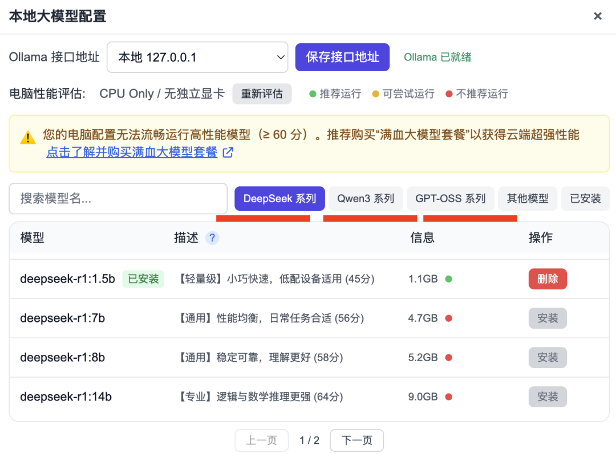Viewport: 616px width, 454px height.
Task: Open the 其他模型 tab
Action: click(x=528, y=199)
